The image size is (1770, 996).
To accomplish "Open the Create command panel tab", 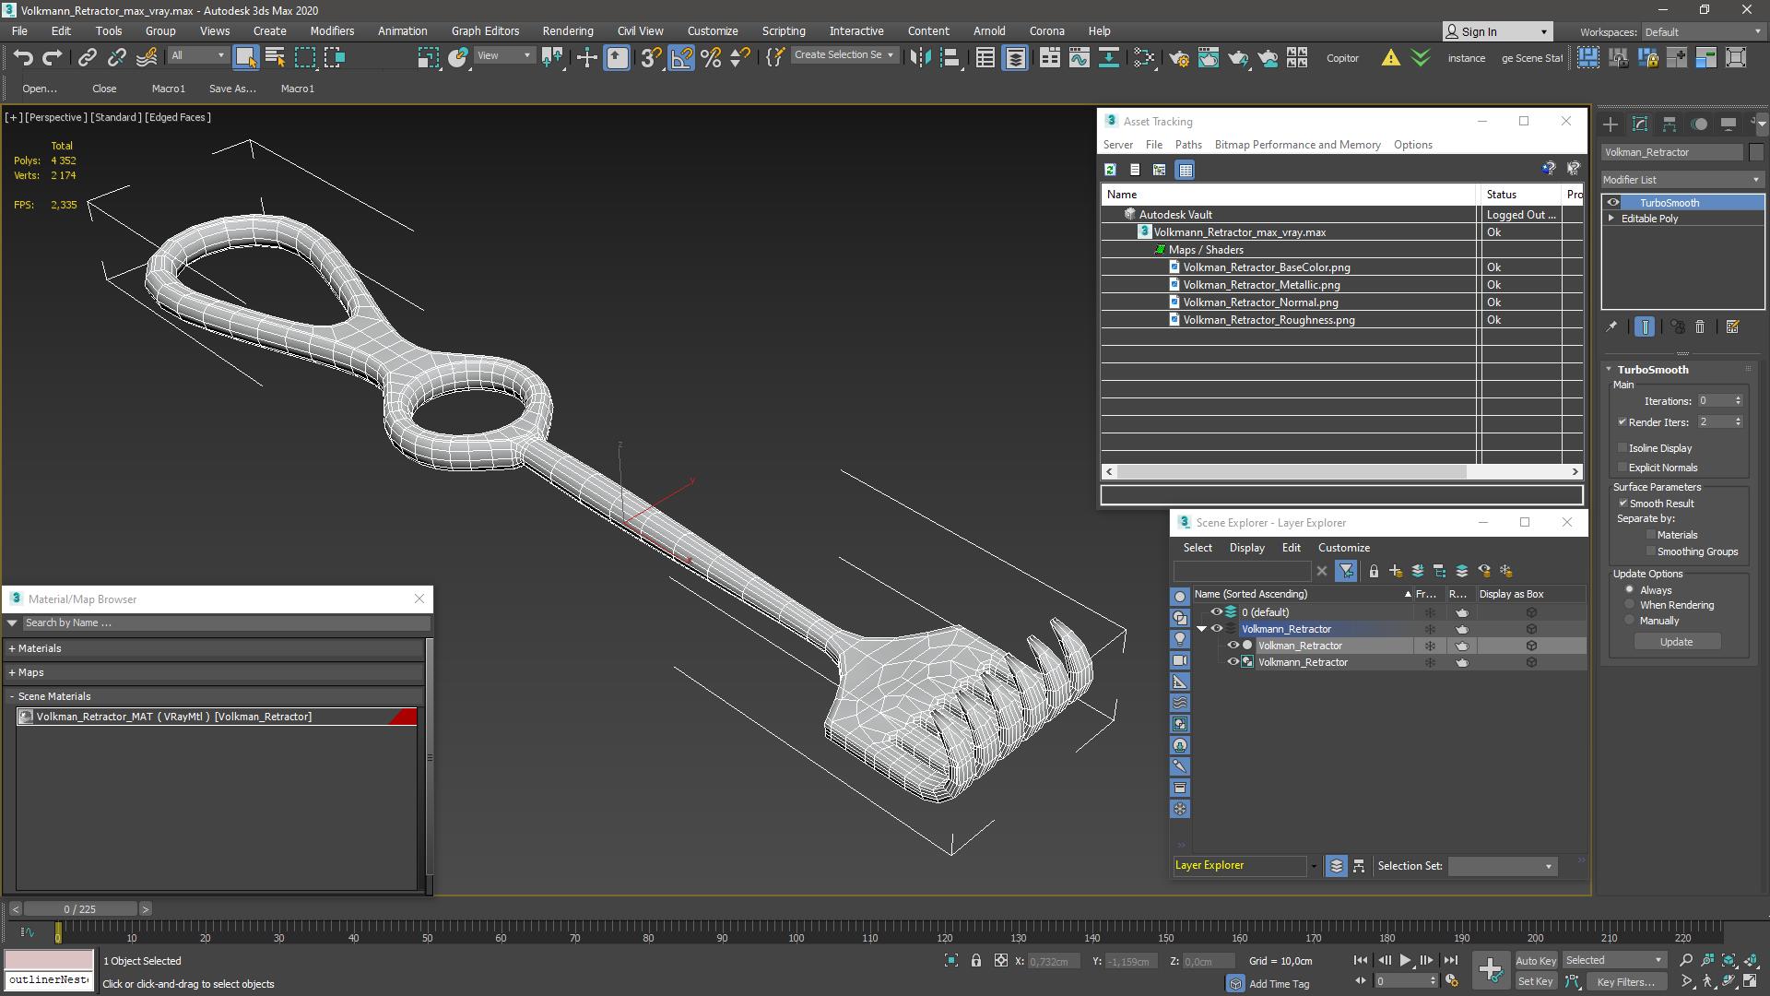I will (x=1611, y=124).
